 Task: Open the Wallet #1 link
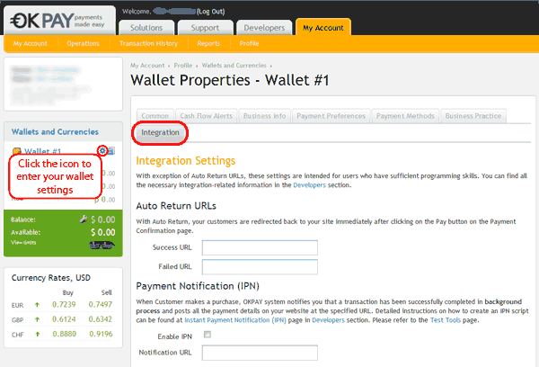tap(42, 152)
